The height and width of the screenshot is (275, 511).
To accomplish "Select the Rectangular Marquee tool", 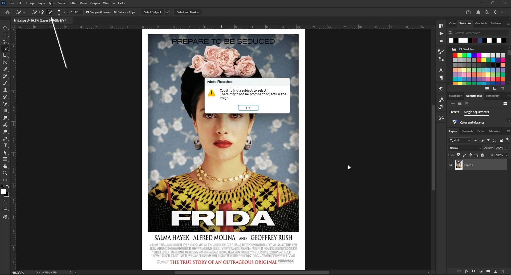I will tap(5, 35).
